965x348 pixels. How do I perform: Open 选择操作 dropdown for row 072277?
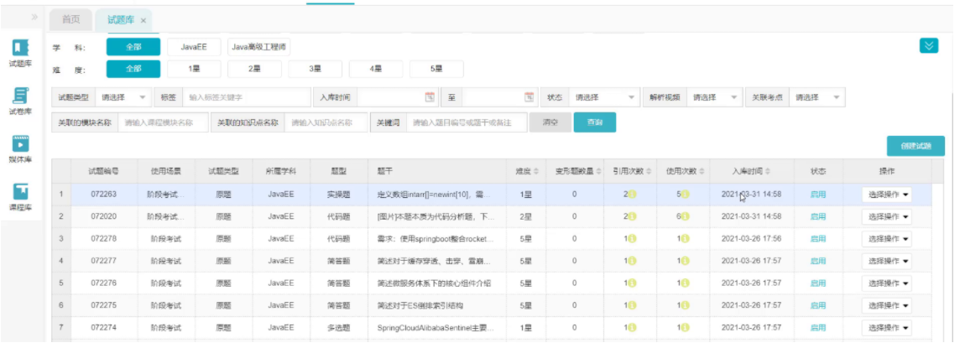pyautogui.click(x=887, y=261)
